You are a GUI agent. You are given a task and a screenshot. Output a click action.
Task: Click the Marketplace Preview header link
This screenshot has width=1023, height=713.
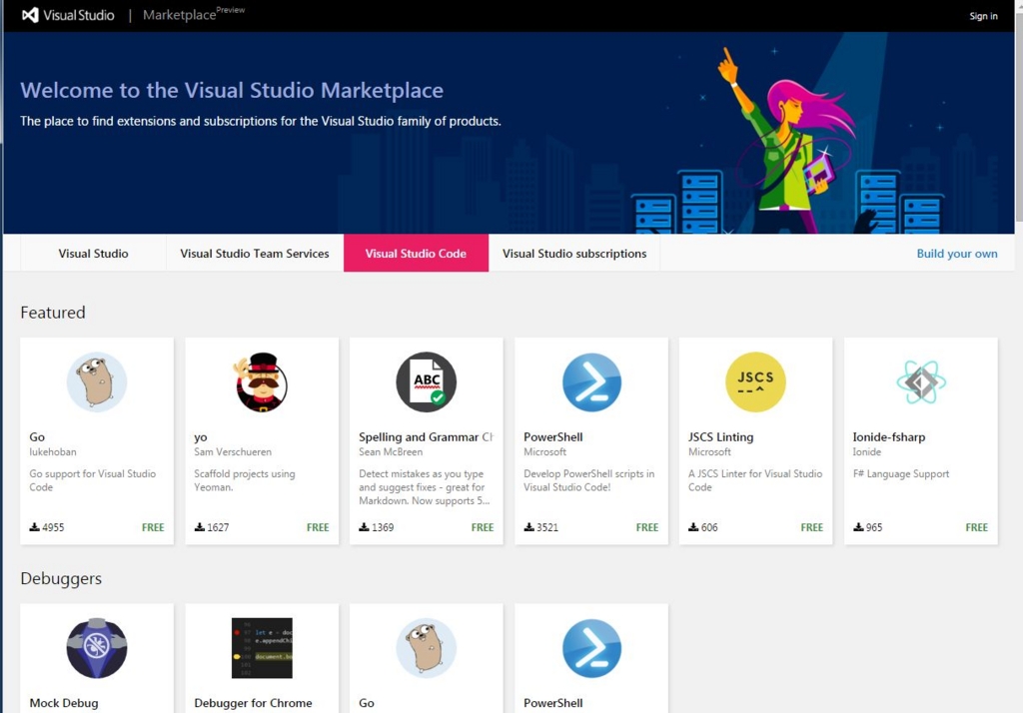(x=193, y=14)
